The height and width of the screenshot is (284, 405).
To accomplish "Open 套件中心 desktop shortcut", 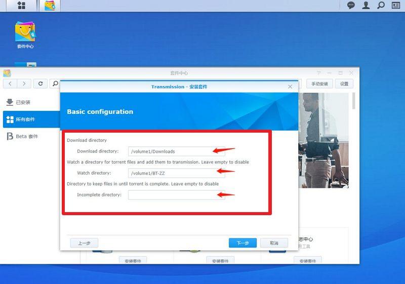I will click(25, 35).
